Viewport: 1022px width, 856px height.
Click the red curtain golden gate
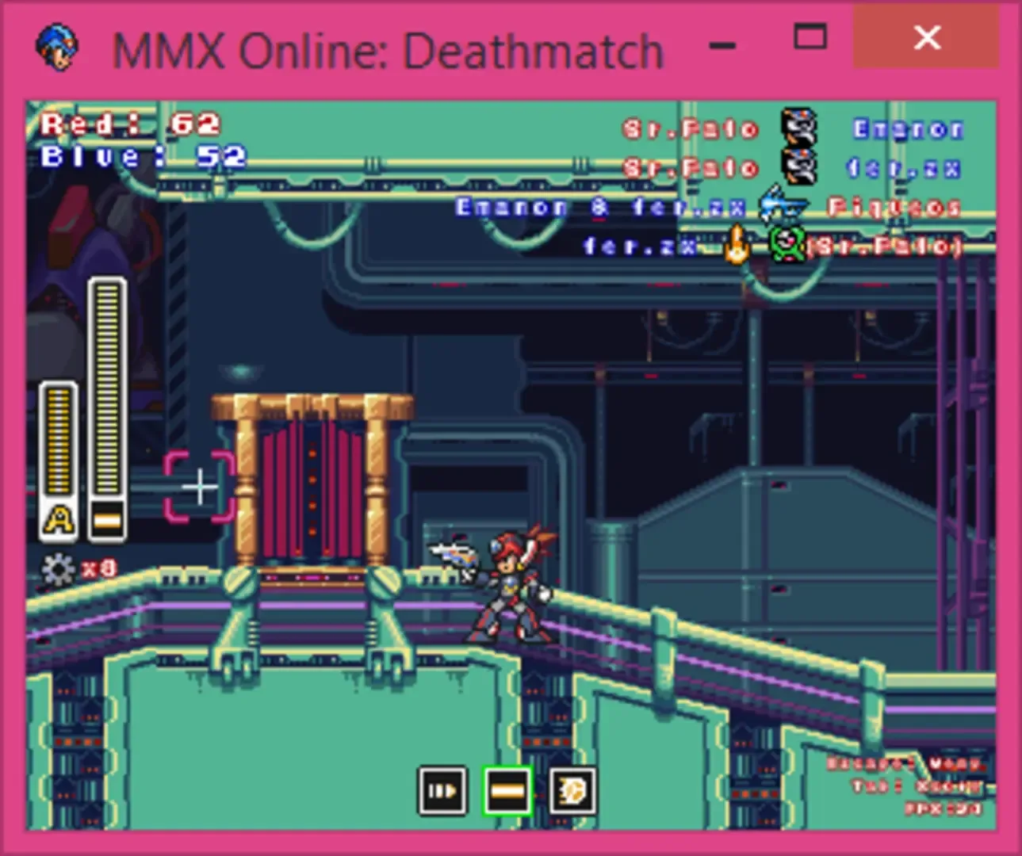tap(312, 483)
